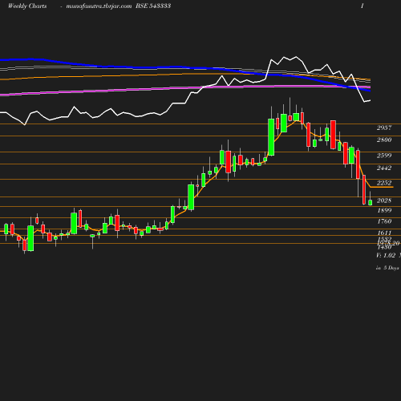Click the last small green candlestick
This screenshot has height=401, width=401.
click(x=371, y=202)
